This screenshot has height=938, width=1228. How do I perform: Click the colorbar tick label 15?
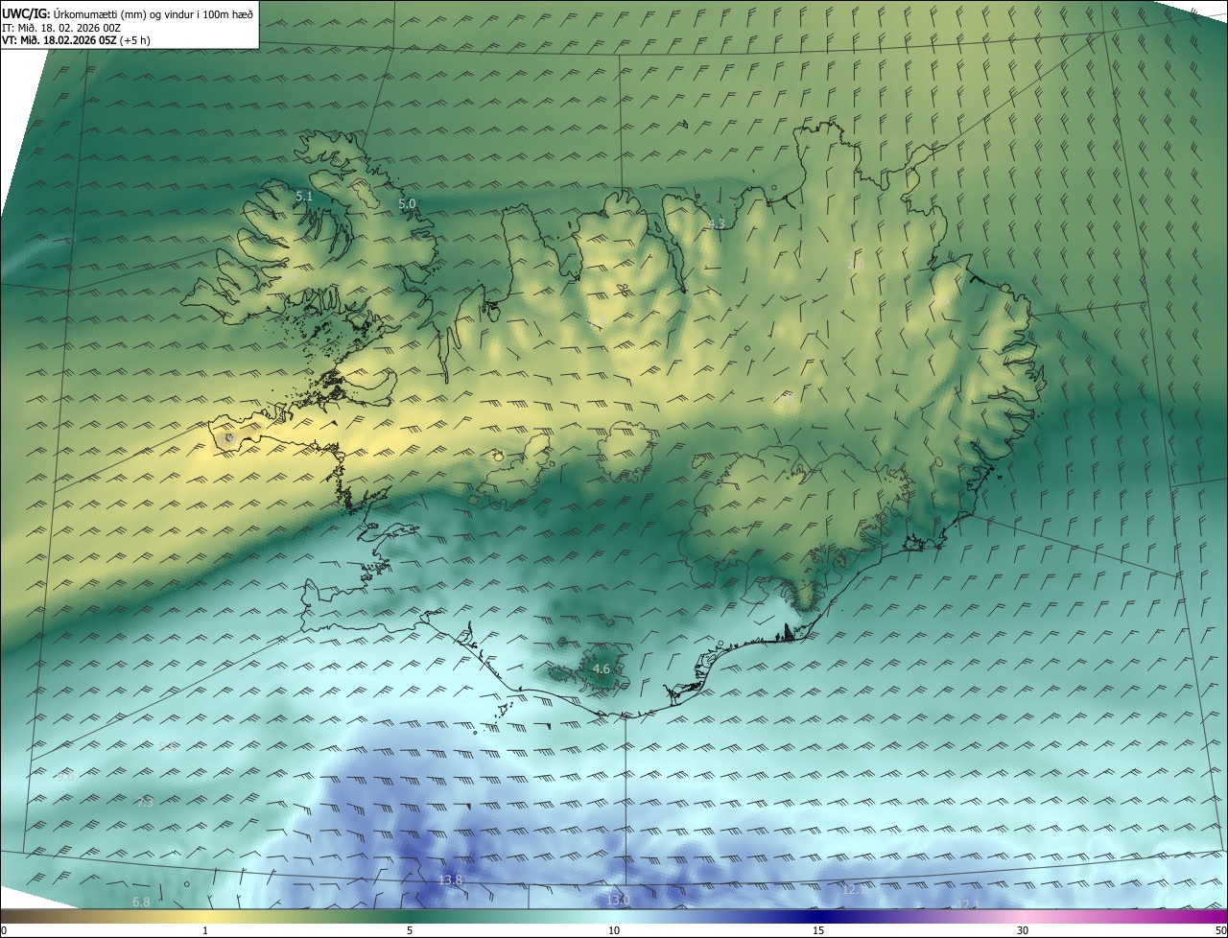tap(818, 930)
